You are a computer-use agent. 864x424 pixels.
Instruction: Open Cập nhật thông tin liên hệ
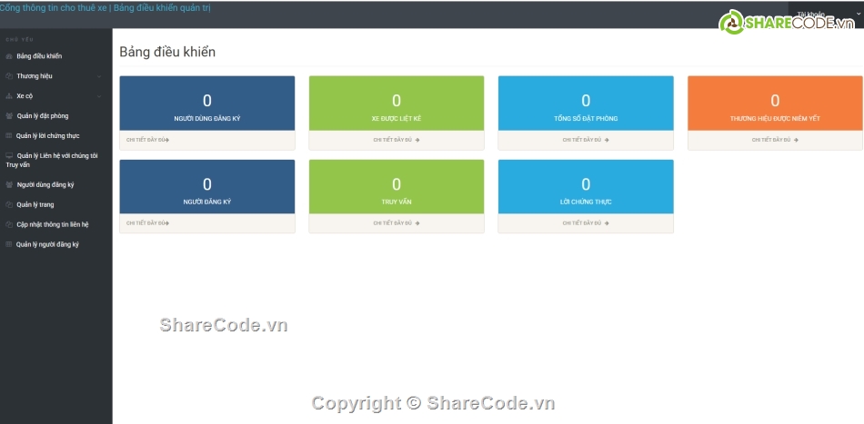pyautogui.click(x=53, y=225)
